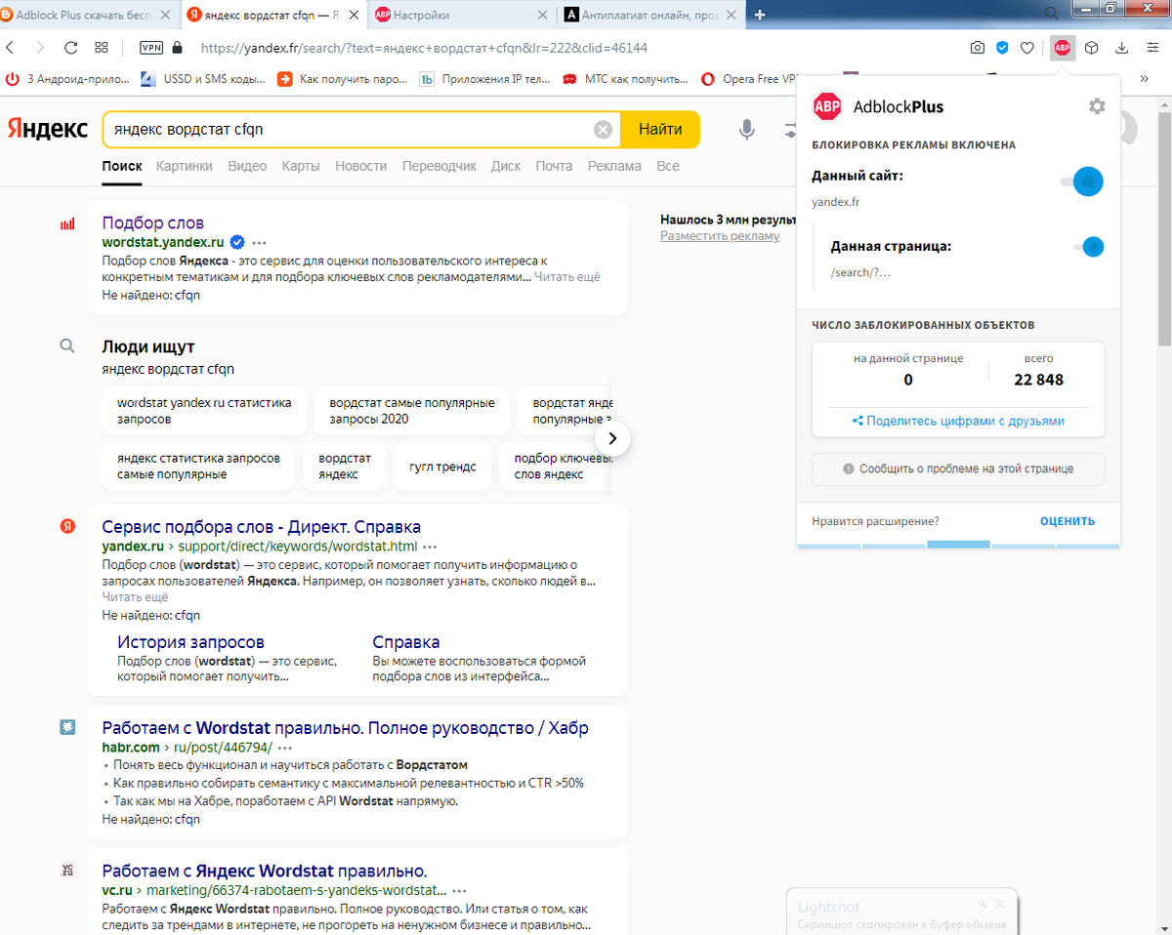Switch to 'Антиплагиат онлайн' tab

click(x=649, y=15)
